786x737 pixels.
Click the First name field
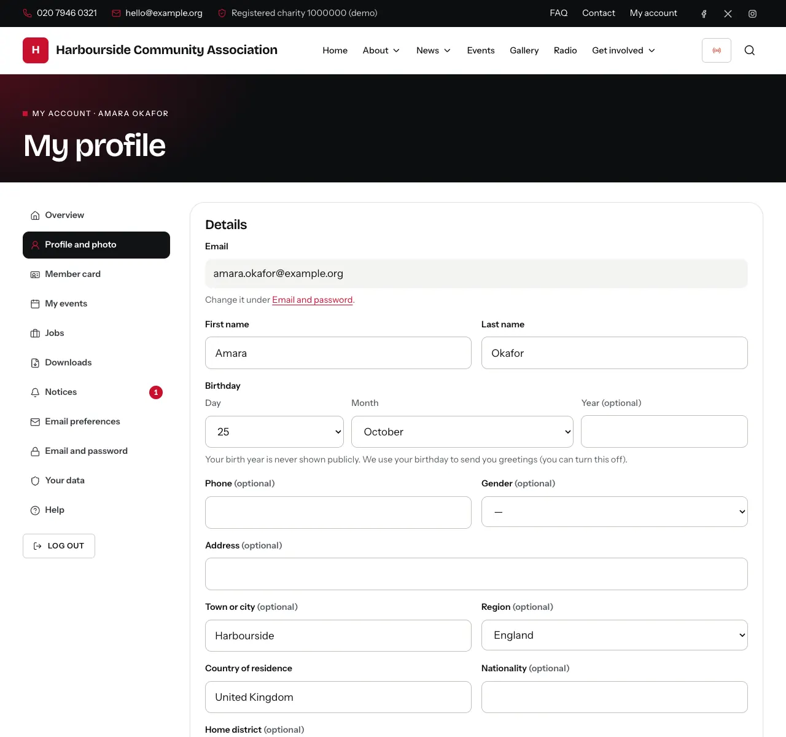[338, 353]
